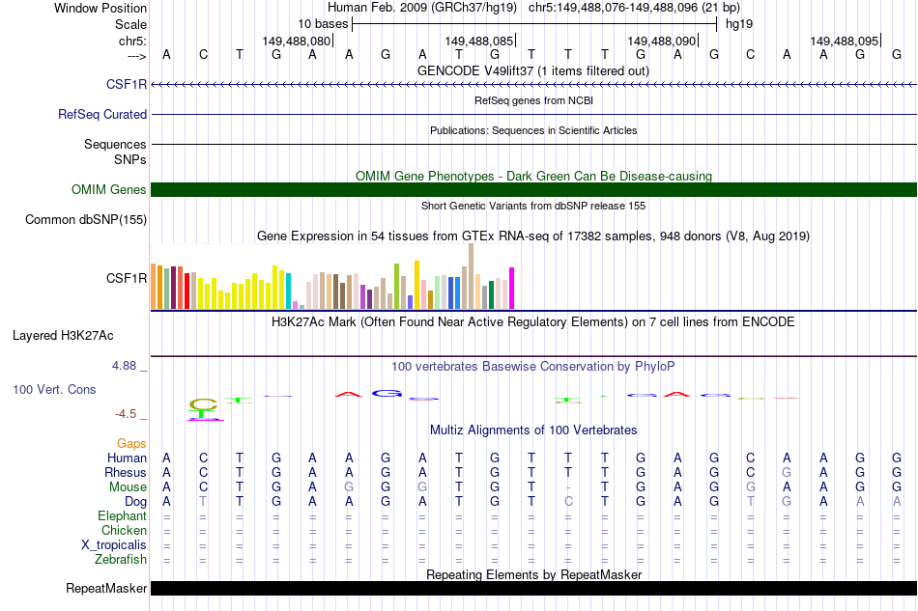Click the black RepeatMasker element bar
Viewport: 918px width, 611px height.
point(533,588)
